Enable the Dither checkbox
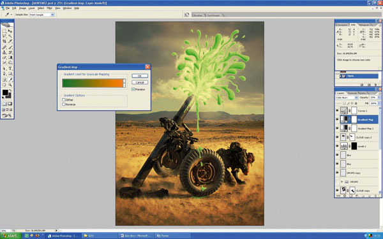The height and width of the screenshot is (239, 383). [64, 100]
